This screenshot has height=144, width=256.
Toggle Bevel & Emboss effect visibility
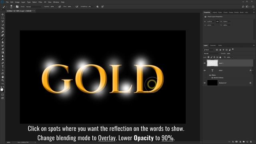coord(212,78)
